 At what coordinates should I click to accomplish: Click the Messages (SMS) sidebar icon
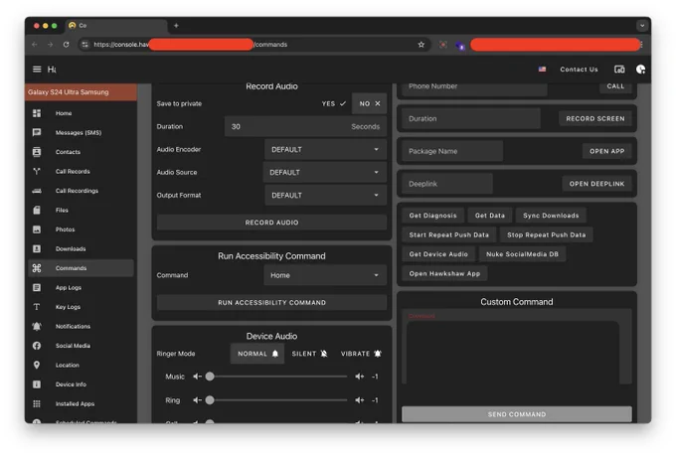pos(37,133)
